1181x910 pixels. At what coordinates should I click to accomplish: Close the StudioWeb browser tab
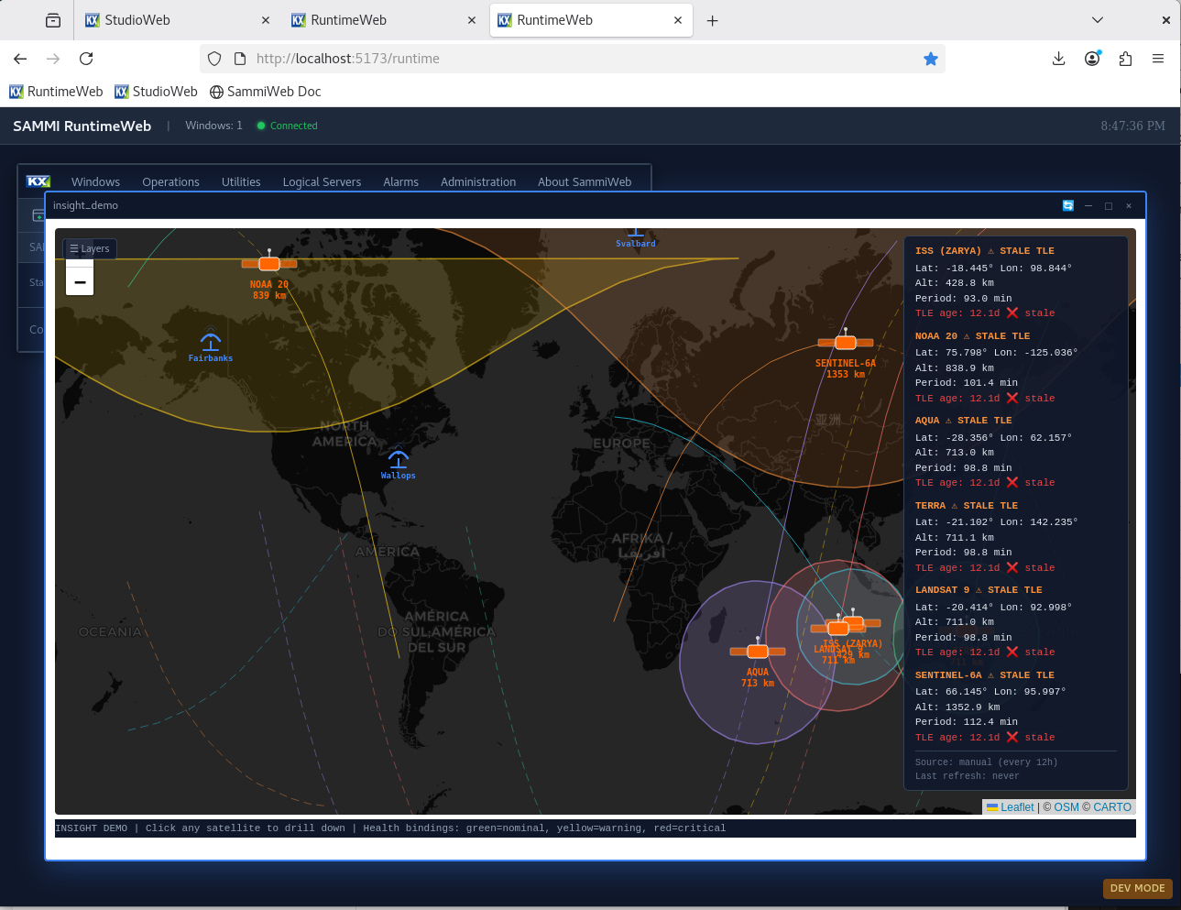click(266, 20)
